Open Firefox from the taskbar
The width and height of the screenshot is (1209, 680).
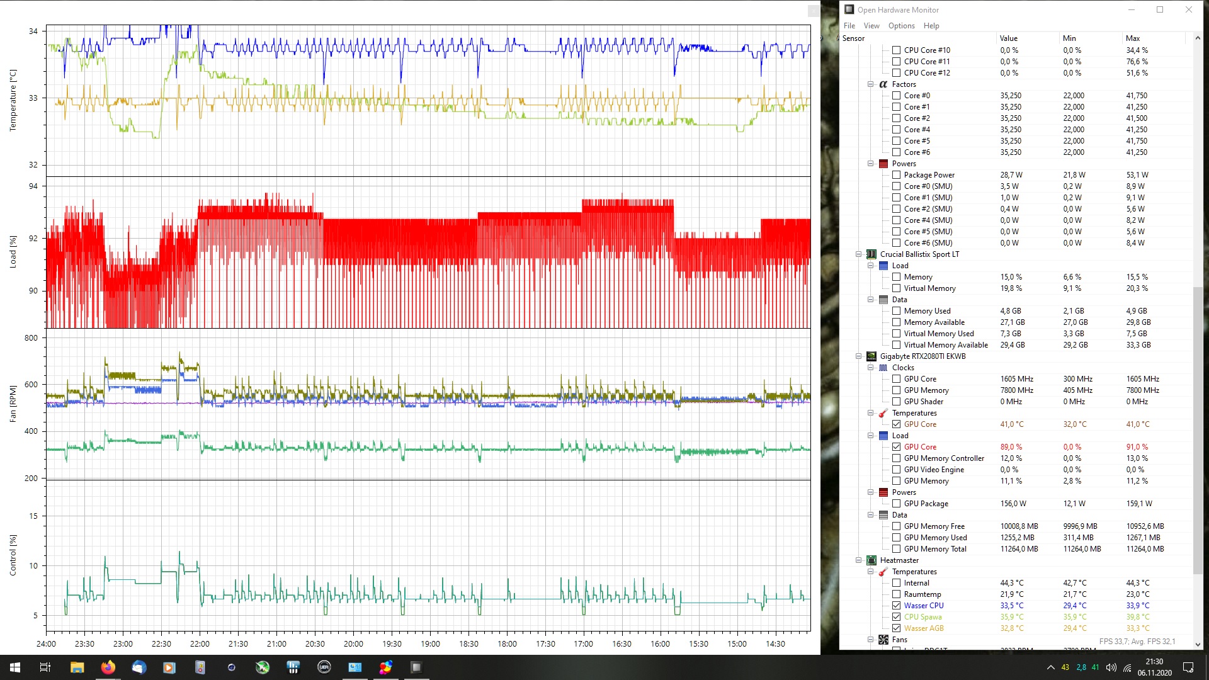click(x=108, y=667)
